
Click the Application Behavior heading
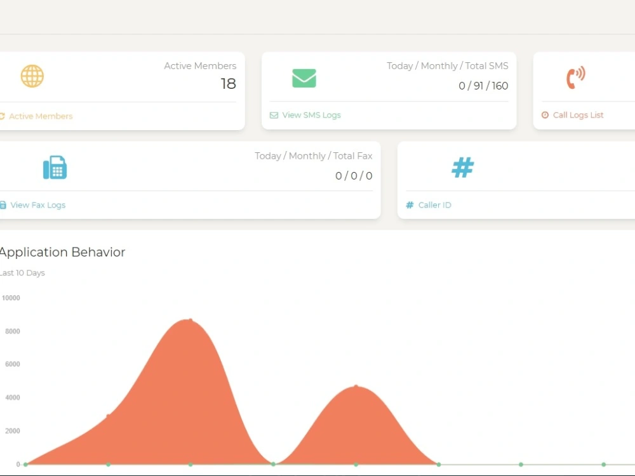pyautogui.click(x=62, y=252)
